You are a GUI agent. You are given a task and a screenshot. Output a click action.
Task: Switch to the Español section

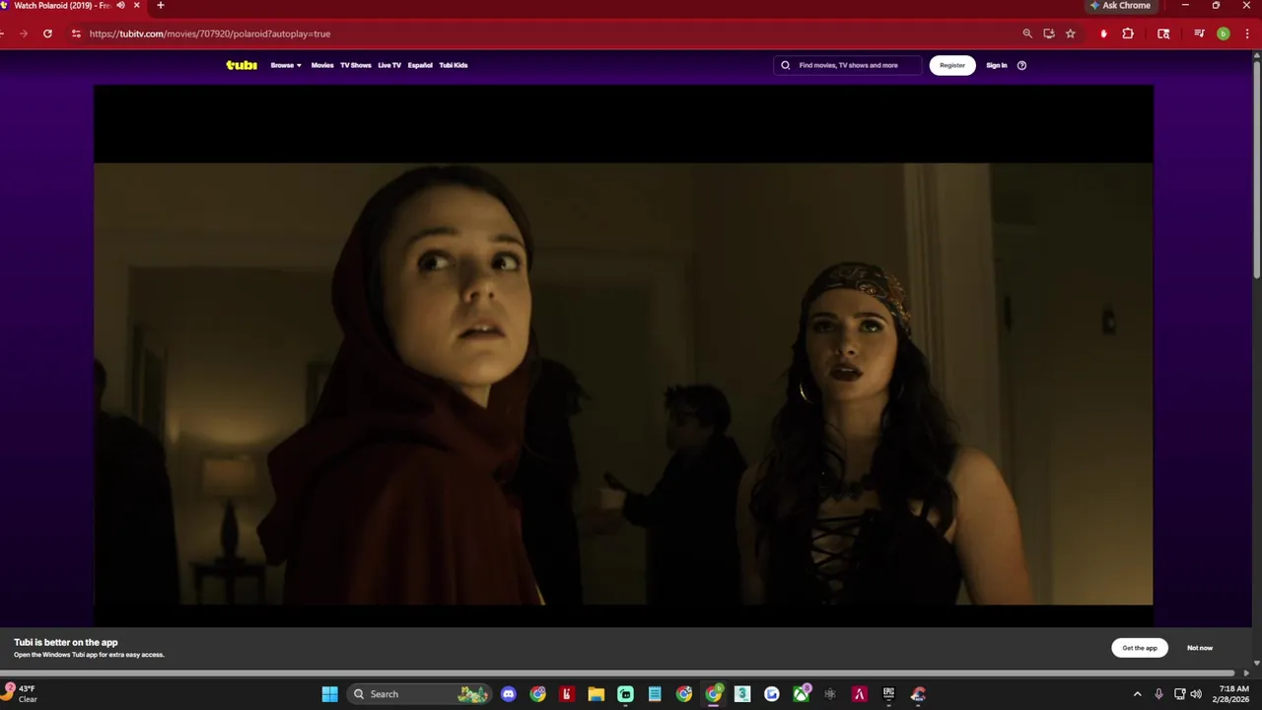420,65
